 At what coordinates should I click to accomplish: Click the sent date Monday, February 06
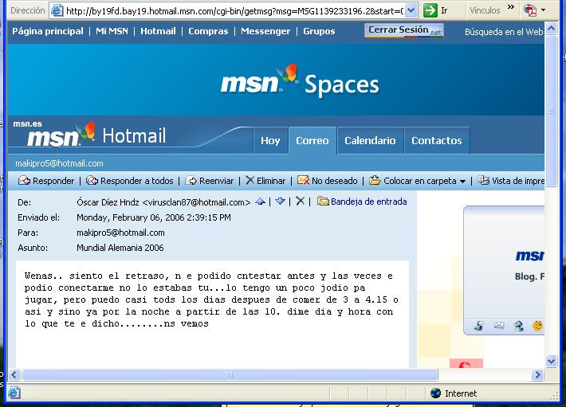(x=154, y=217)
